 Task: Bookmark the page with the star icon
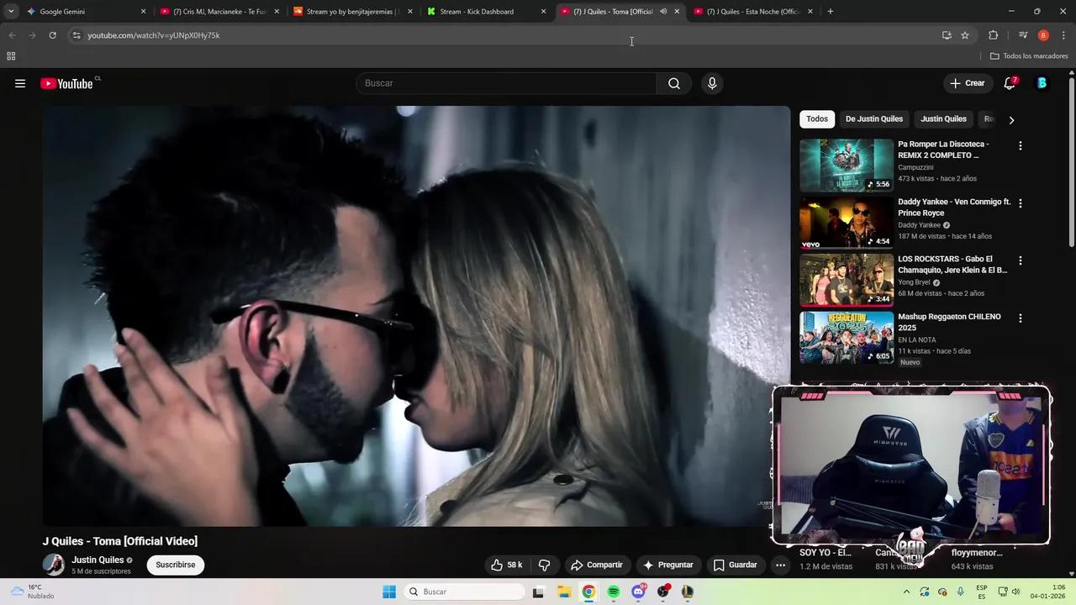click(x=964, y=35)
